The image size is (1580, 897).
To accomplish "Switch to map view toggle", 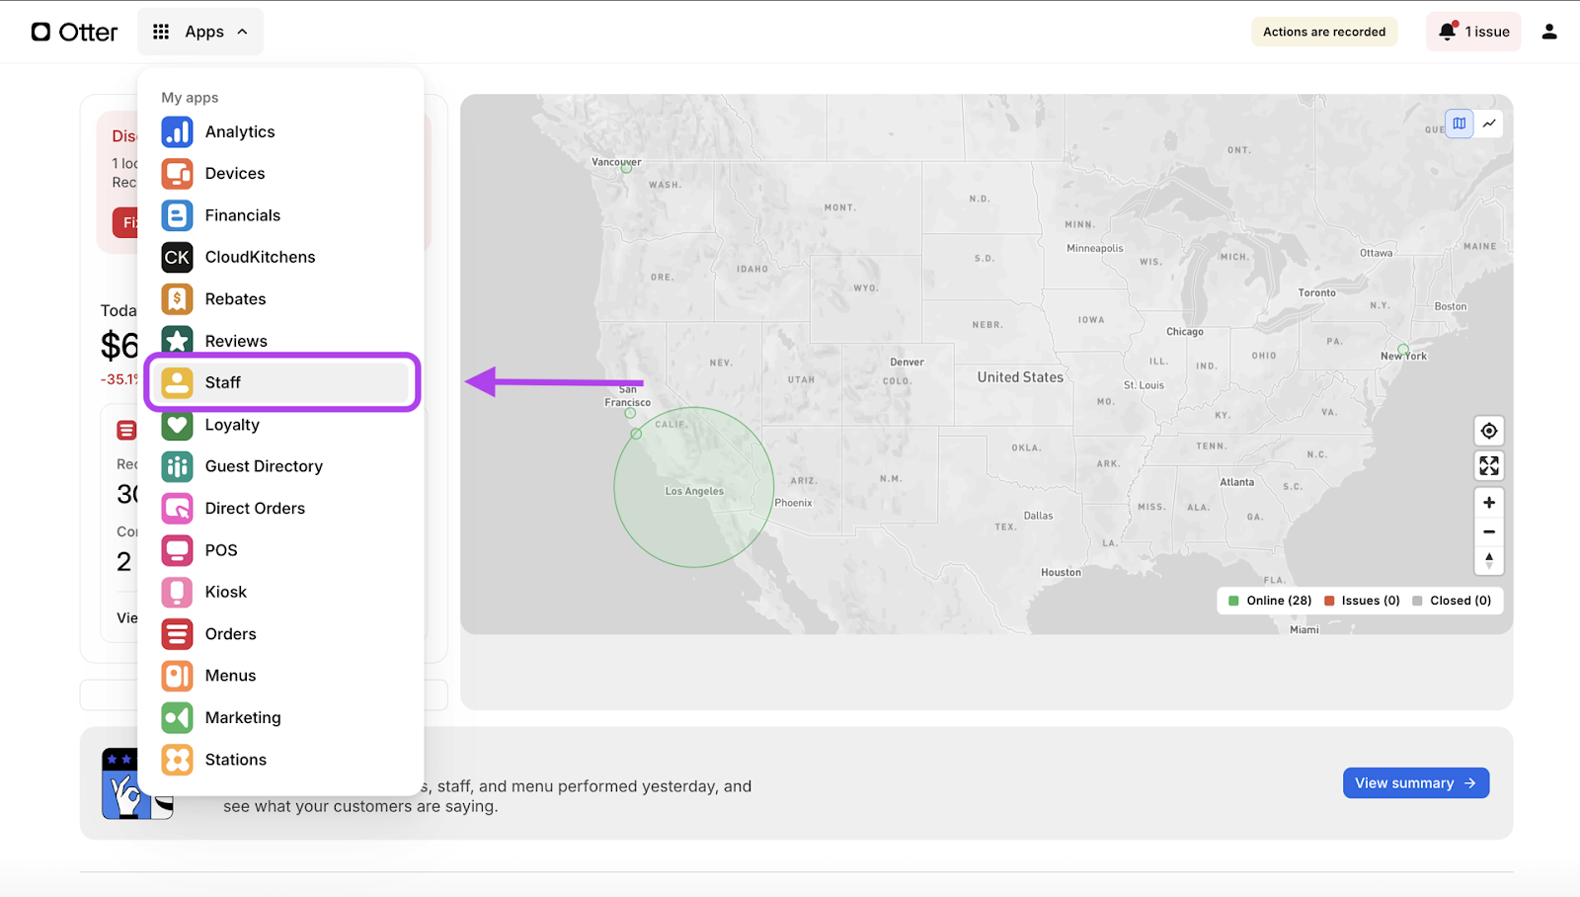I will 1459,123.
